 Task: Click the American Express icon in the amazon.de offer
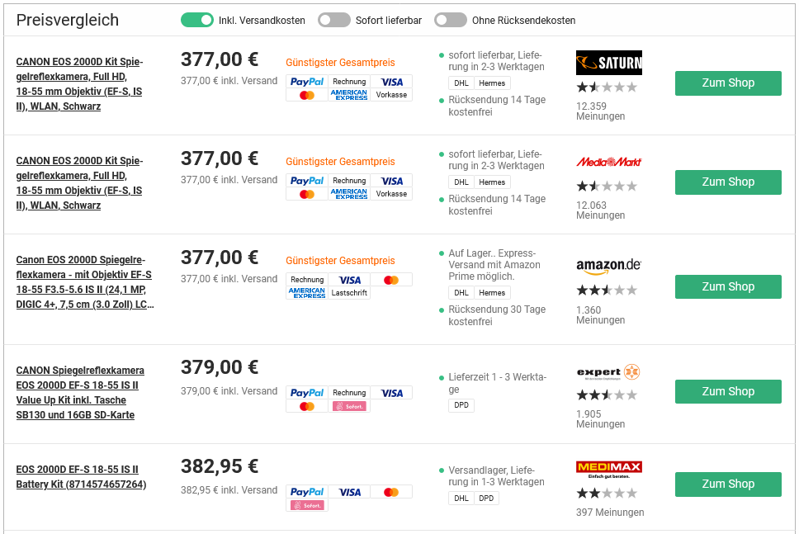click(x=307, y=293)
